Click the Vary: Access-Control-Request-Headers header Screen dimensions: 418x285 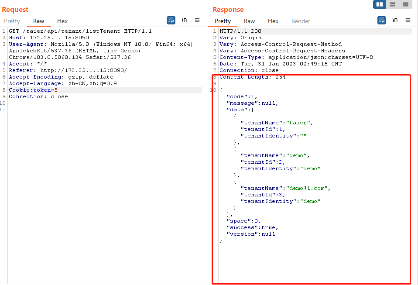pos(282,51)
